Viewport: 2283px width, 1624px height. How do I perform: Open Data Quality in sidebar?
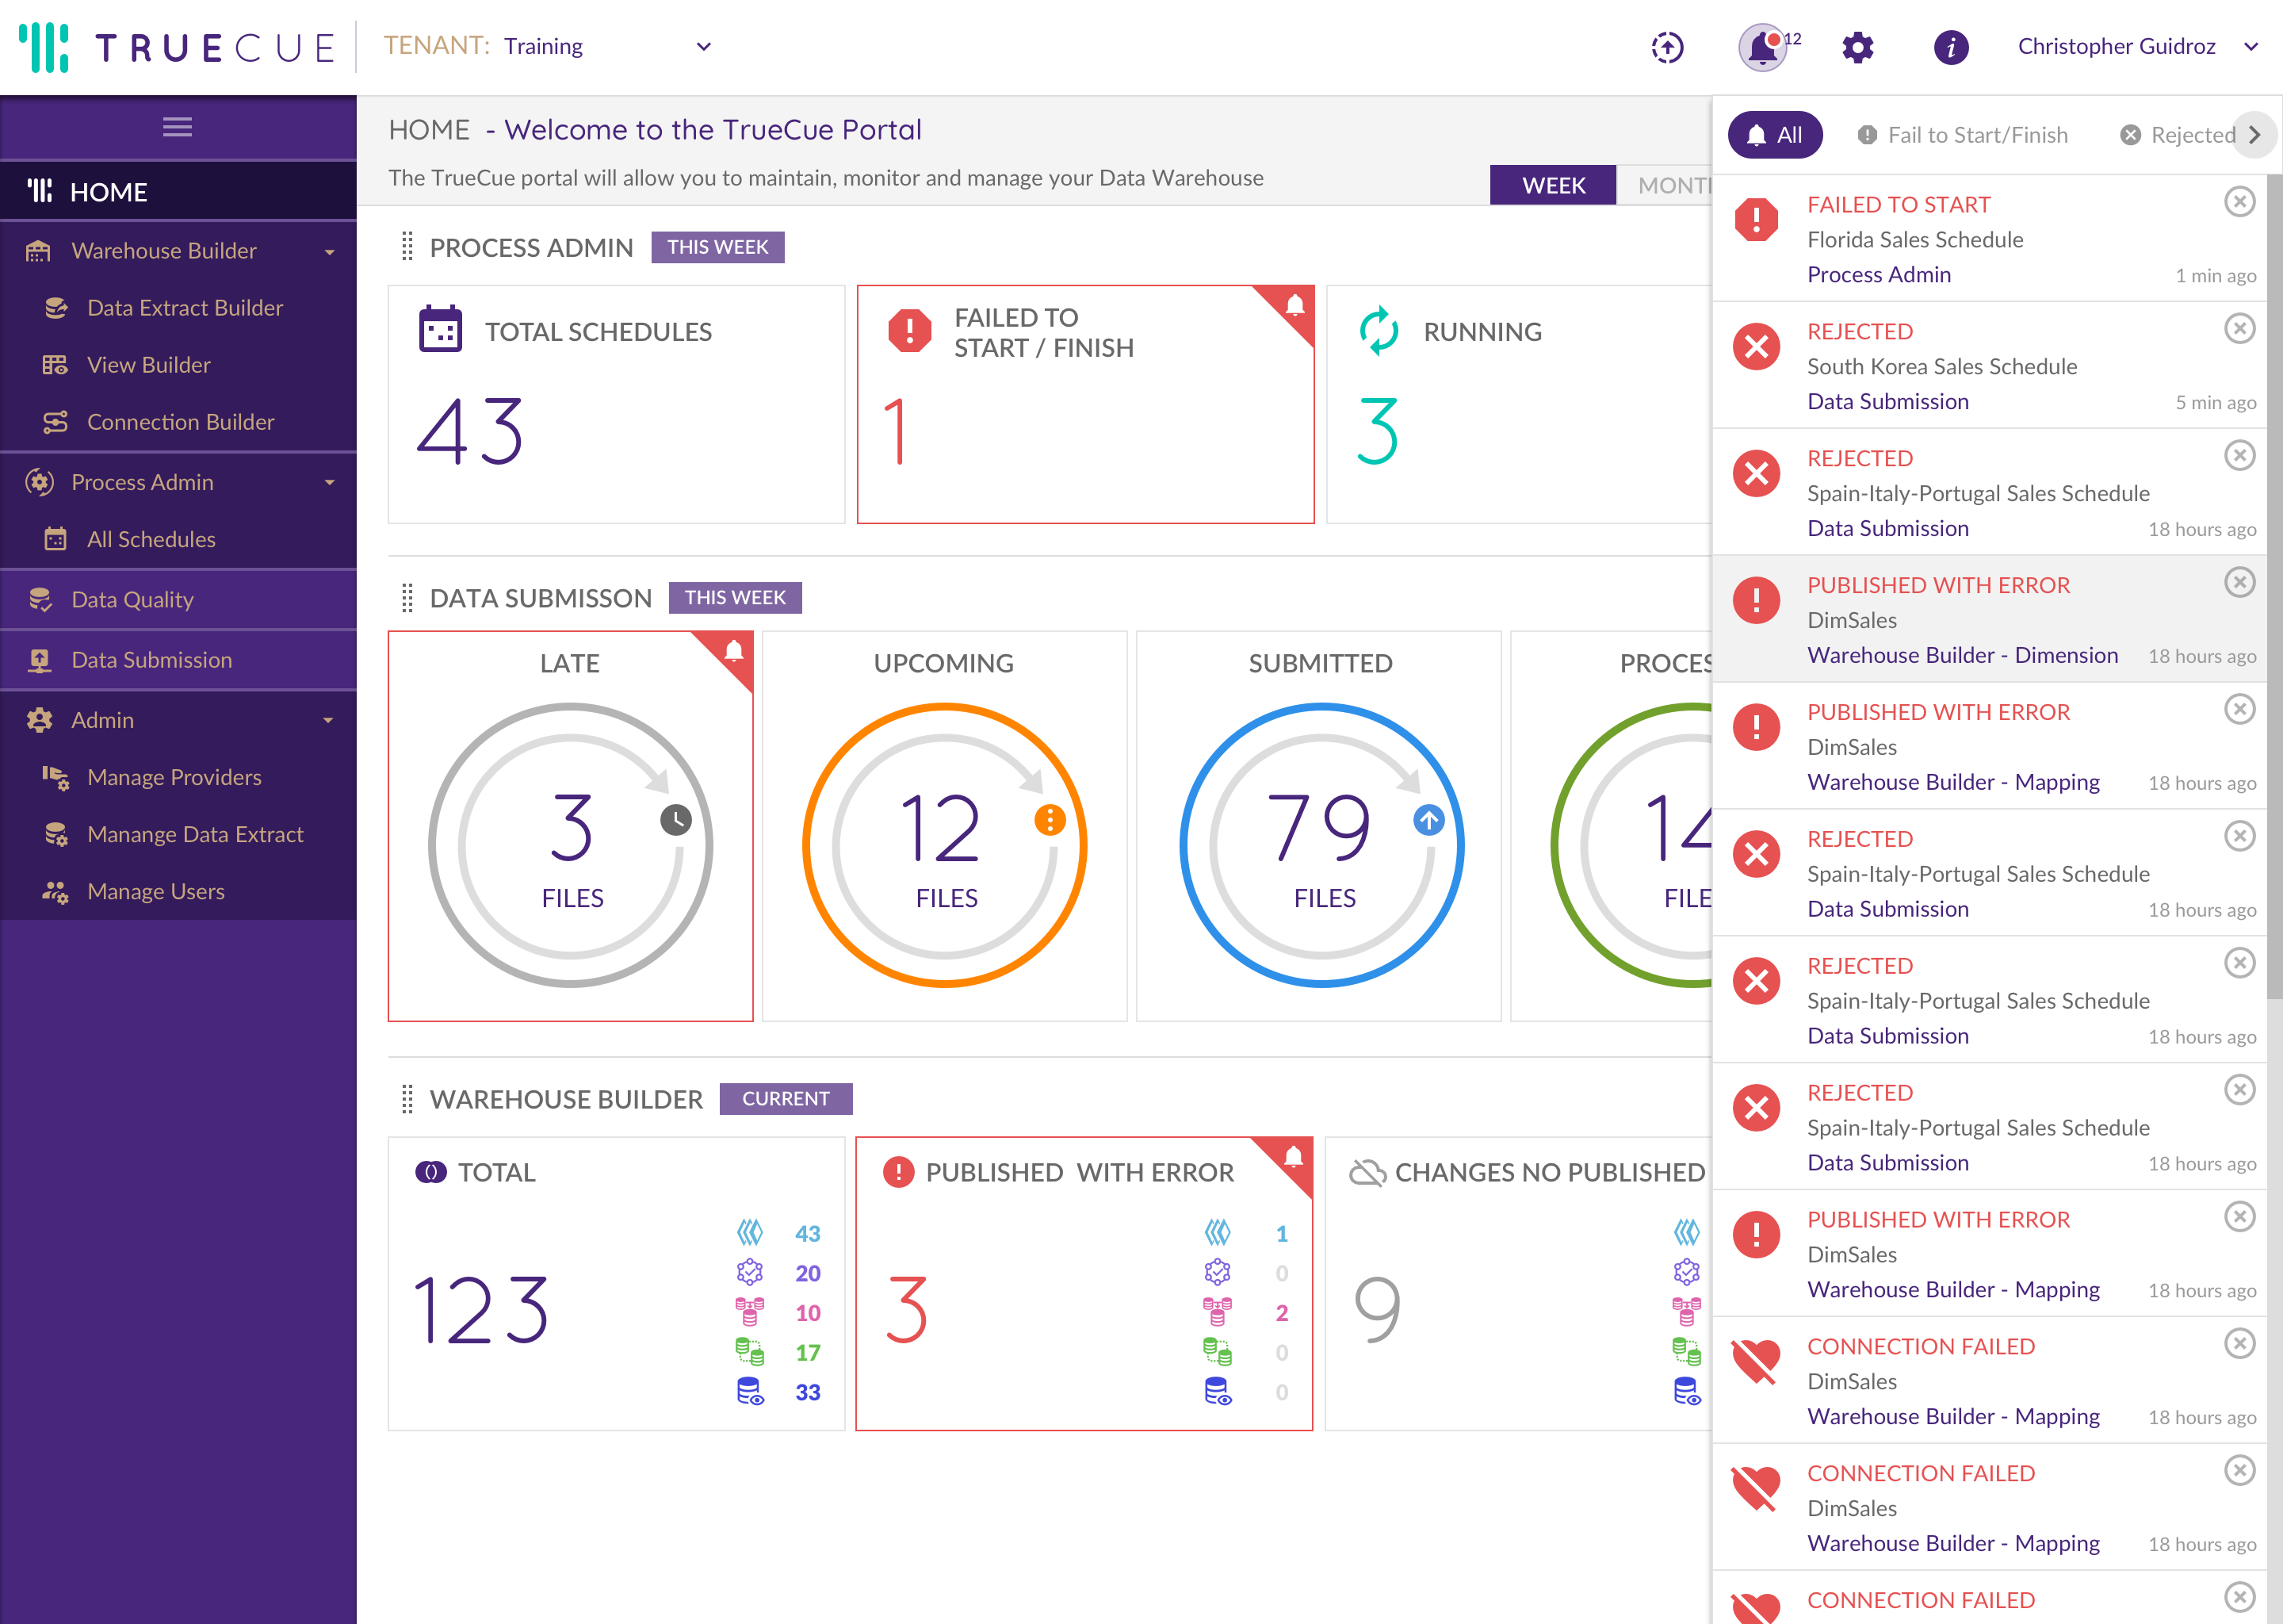tap(132, 600)
